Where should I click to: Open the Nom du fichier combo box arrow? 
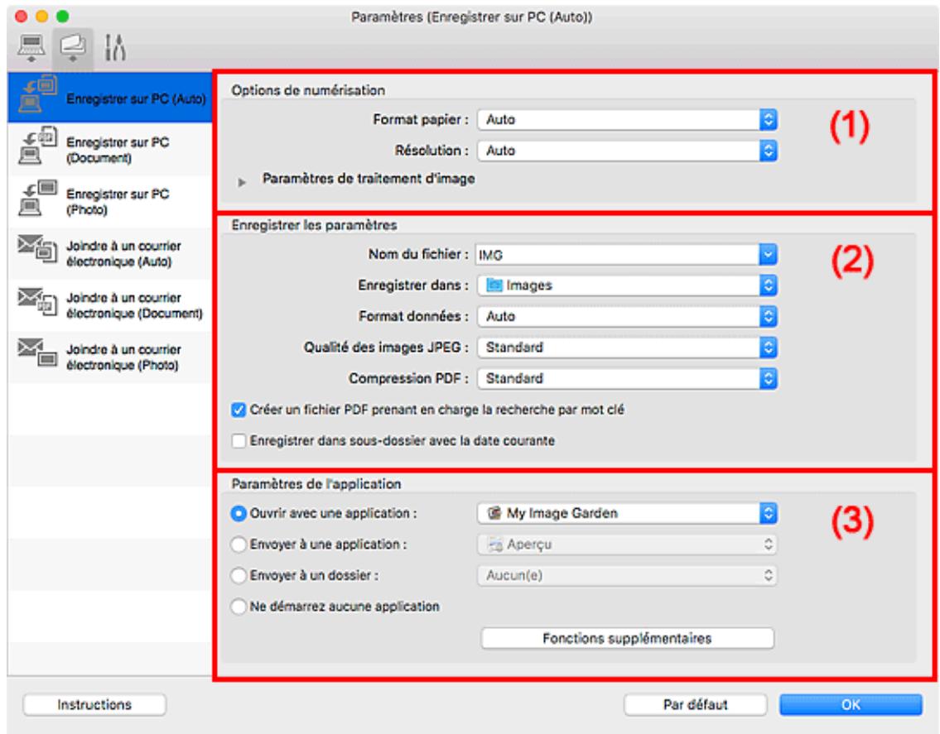tap(768, 255)
